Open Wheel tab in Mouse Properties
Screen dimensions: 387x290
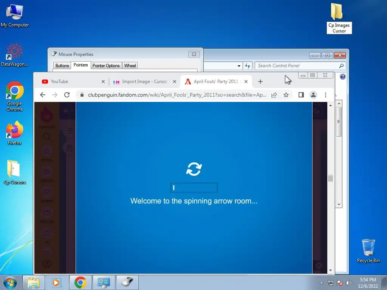click(x=130, y=66)
